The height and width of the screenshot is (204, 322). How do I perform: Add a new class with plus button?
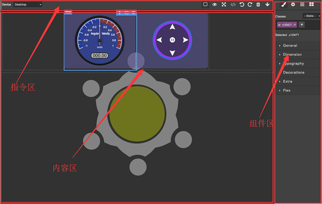click(302, 25)
